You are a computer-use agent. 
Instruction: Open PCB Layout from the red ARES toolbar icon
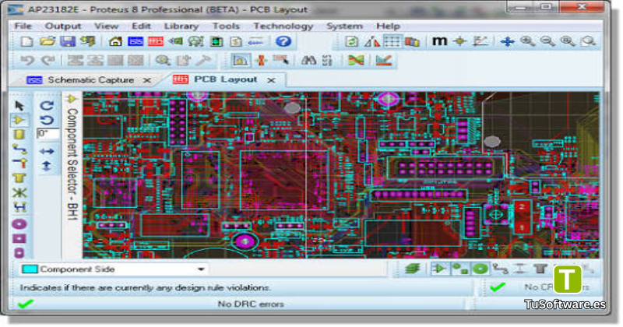pyautogui.click(x=155, y=41)
